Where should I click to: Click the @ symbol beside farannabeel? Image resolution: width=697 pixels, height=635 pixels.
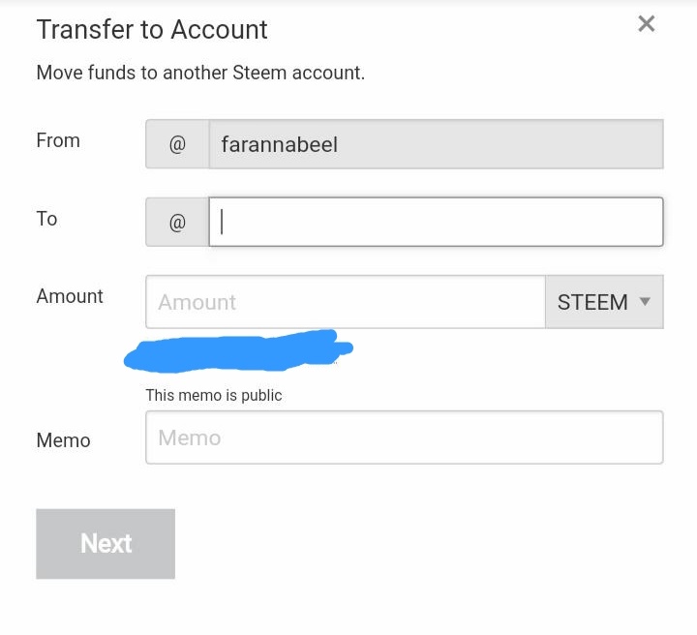pyautogui.click(x=177, y=145)
